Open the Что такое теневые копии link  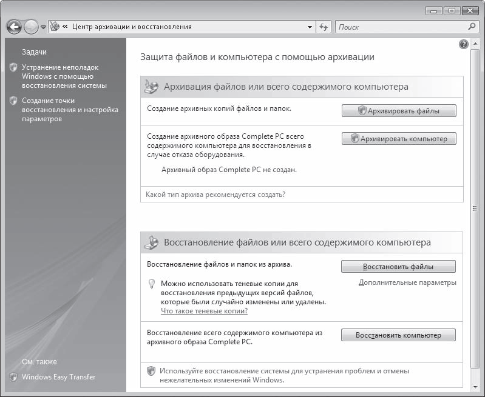click(x=204, y=311)
